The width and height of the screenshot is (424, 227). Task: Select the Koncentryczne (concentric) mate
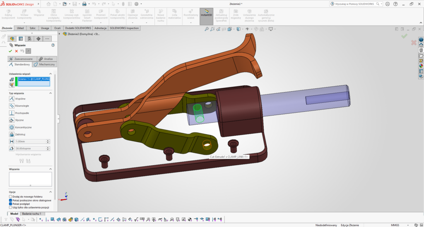click(x=12, y=127)
